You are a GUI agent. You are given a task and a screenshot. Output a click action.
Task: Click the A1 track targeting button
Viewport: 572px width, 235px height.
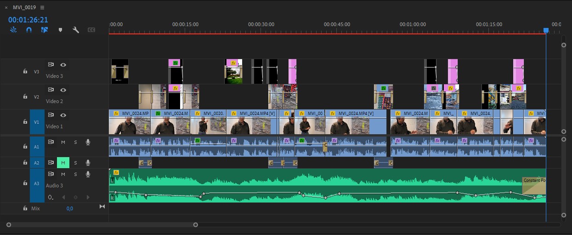coord(37,147)
